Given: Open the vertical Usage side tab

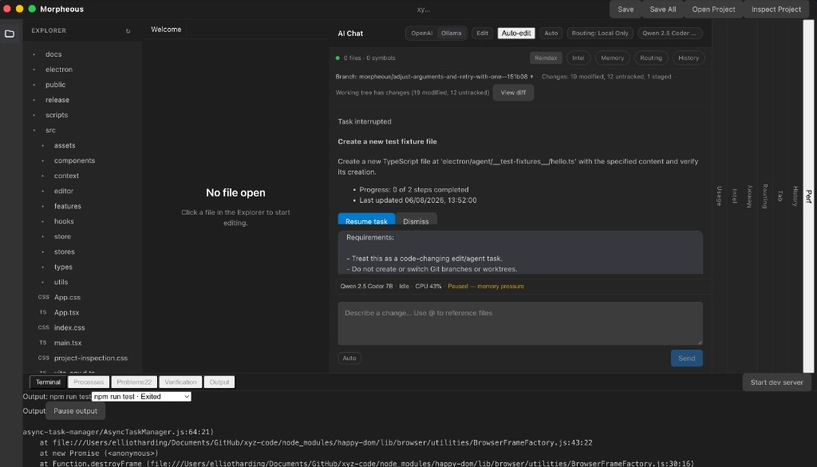Looking at the screenshot, I should click(719, 196).
